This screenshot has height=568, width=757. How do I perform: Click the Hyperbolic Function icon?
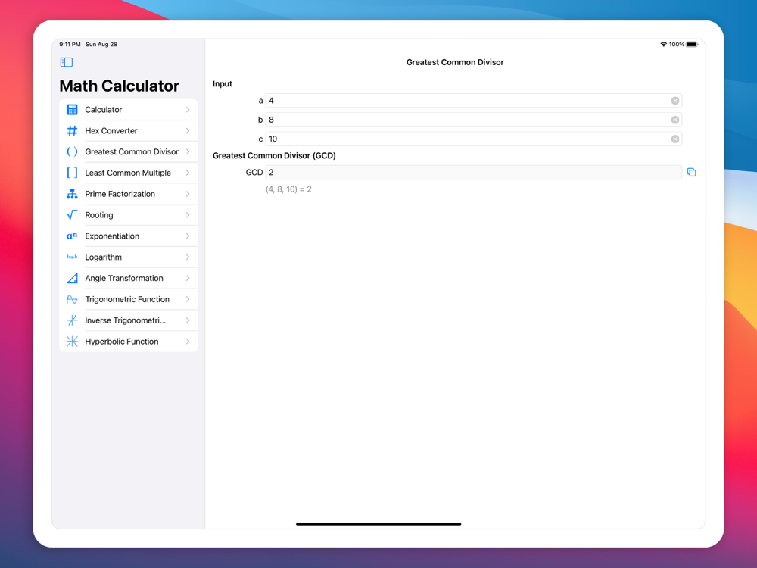click(x=72, y=342)
